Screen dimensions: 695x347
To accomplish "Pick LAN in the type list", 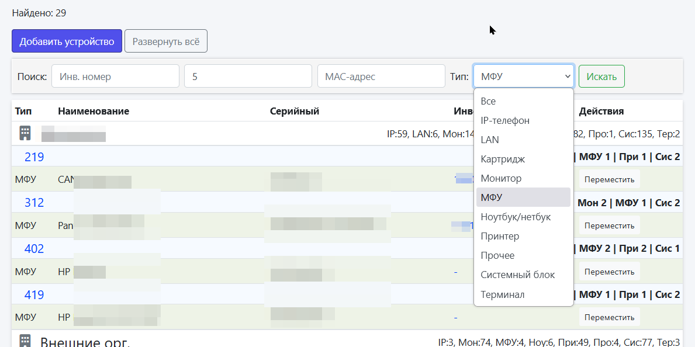I will click(x=524, y=140).
